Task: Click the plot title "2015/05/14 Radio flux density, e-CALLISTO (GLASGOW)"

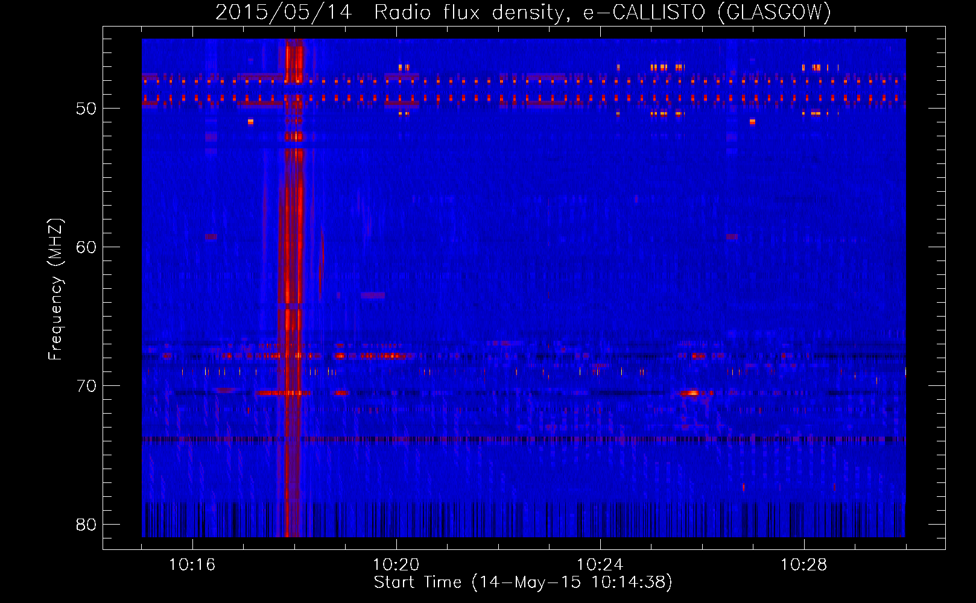Action: (x=523, y=12)
